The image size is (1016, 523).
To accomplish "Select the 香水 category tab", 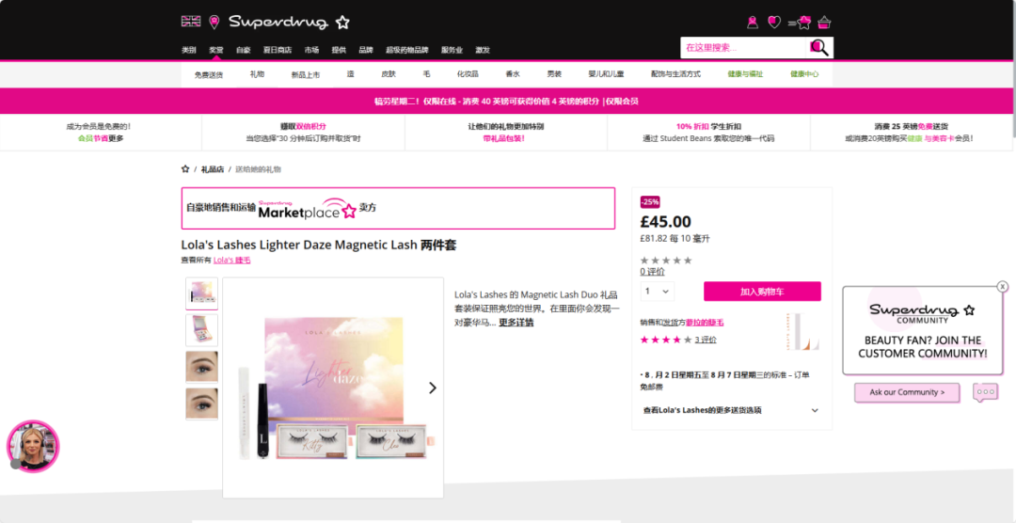I will 513,74.
